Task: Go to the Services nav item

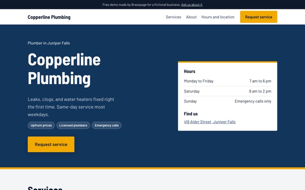Action: (173, 17)
